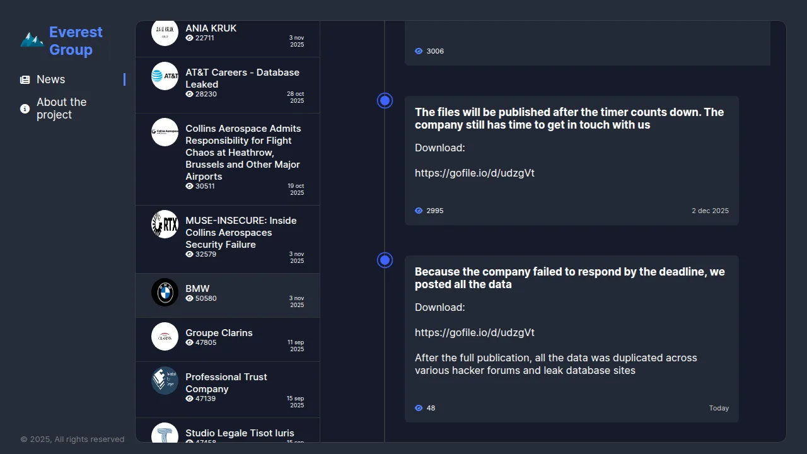The height and width of the screenshot is (454, 807).
Task: Click the timeline marker for Today's post
Action: [x=385, y=260]
